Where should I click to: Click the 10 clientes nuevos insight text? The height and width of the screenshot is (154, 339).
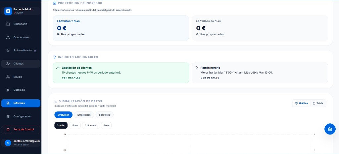(x=91, y=73)
